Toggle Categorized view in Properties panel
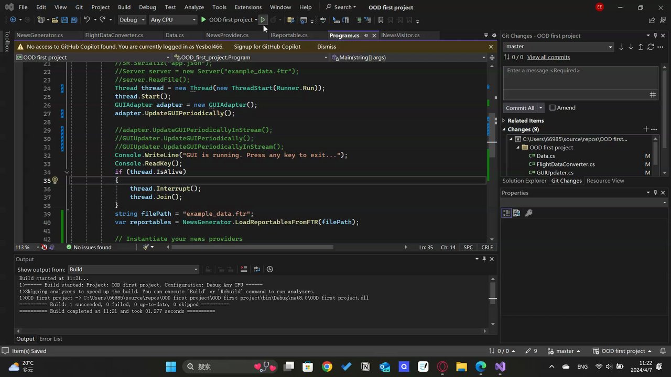Image resolution: width=671 pixels, height=377 pixels. 506,213
